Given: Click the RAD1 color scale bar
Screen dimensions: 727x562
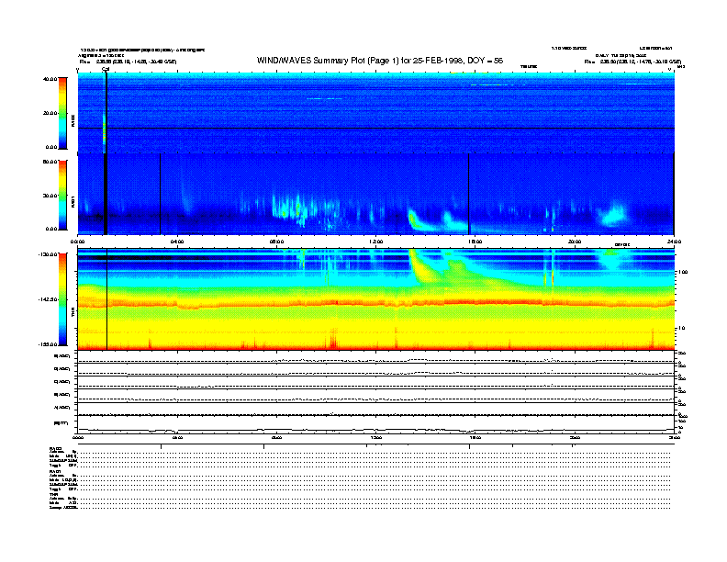Looking at the screenshot, I should (62, 196).
